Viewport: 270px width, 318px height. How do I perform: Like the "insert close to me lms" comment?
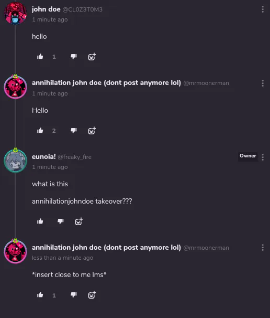click(40, 295)
